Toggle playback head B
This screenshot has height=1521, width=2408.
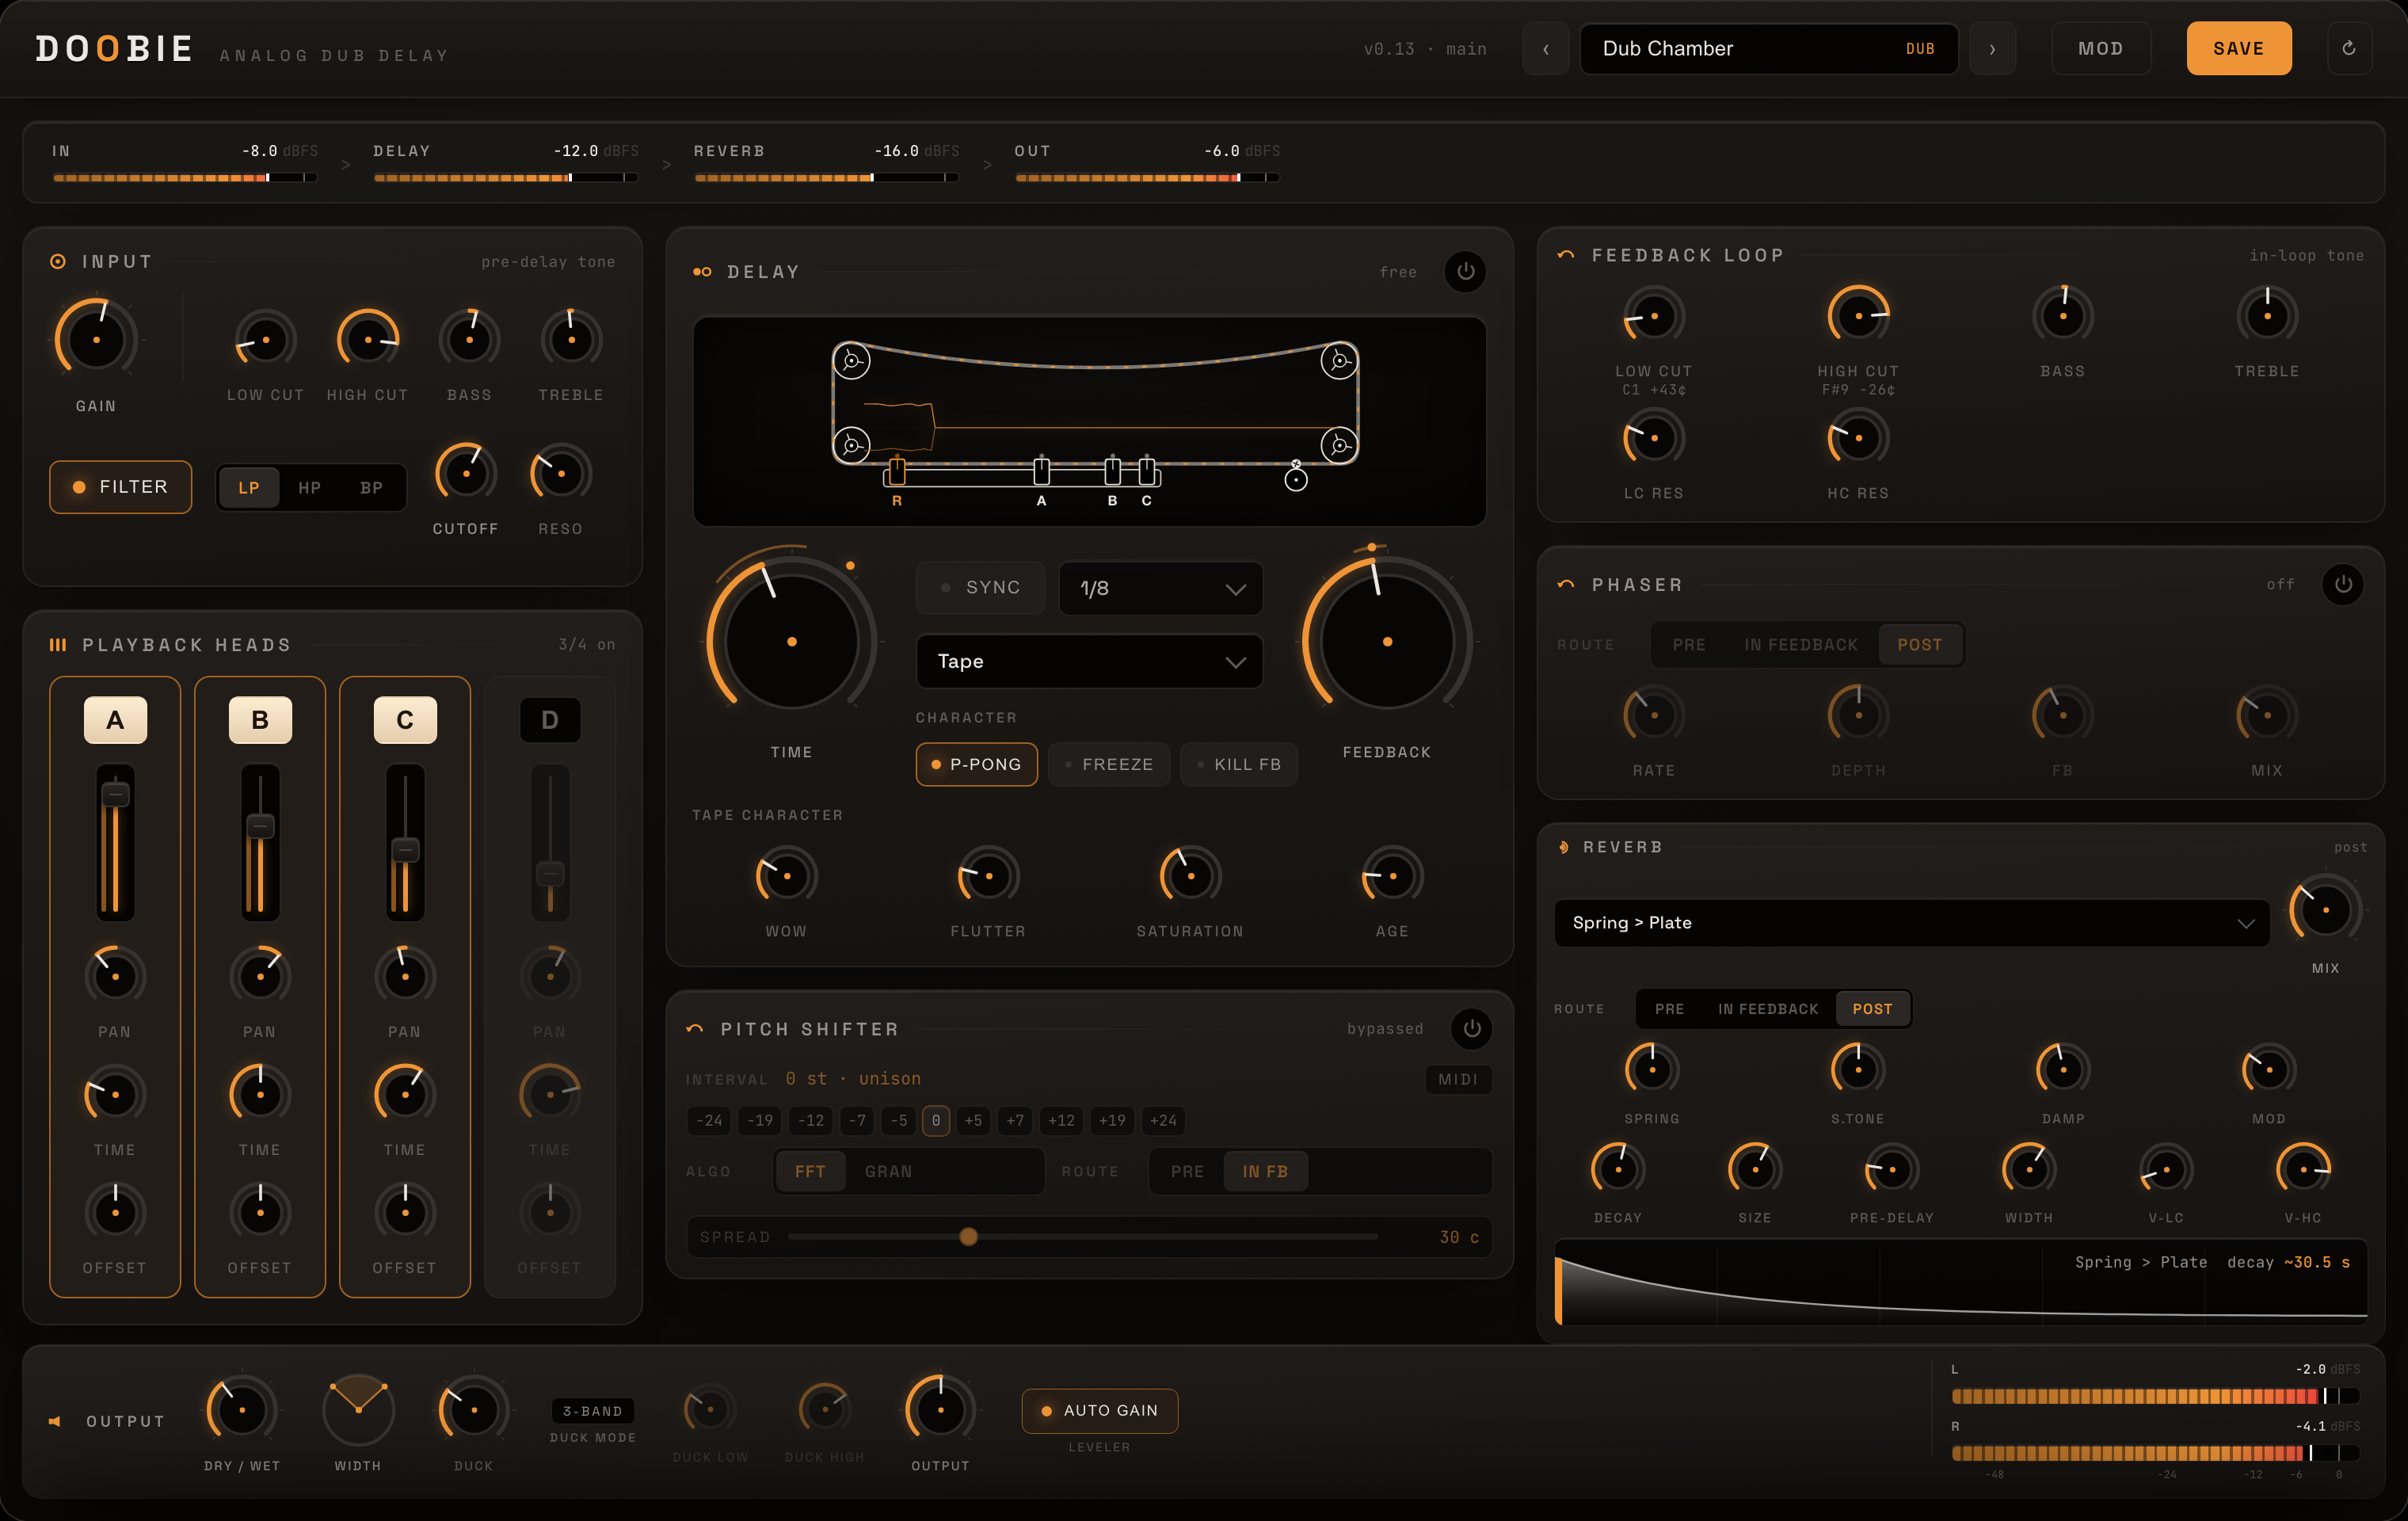point(260,719)
